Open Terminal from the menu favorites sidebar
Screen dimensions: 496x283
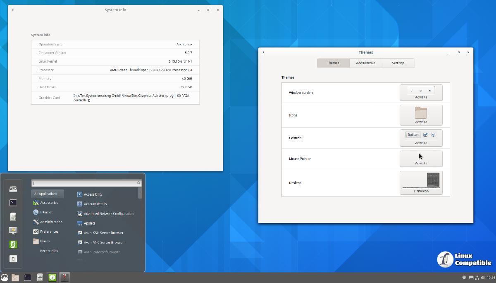(13, 203)
